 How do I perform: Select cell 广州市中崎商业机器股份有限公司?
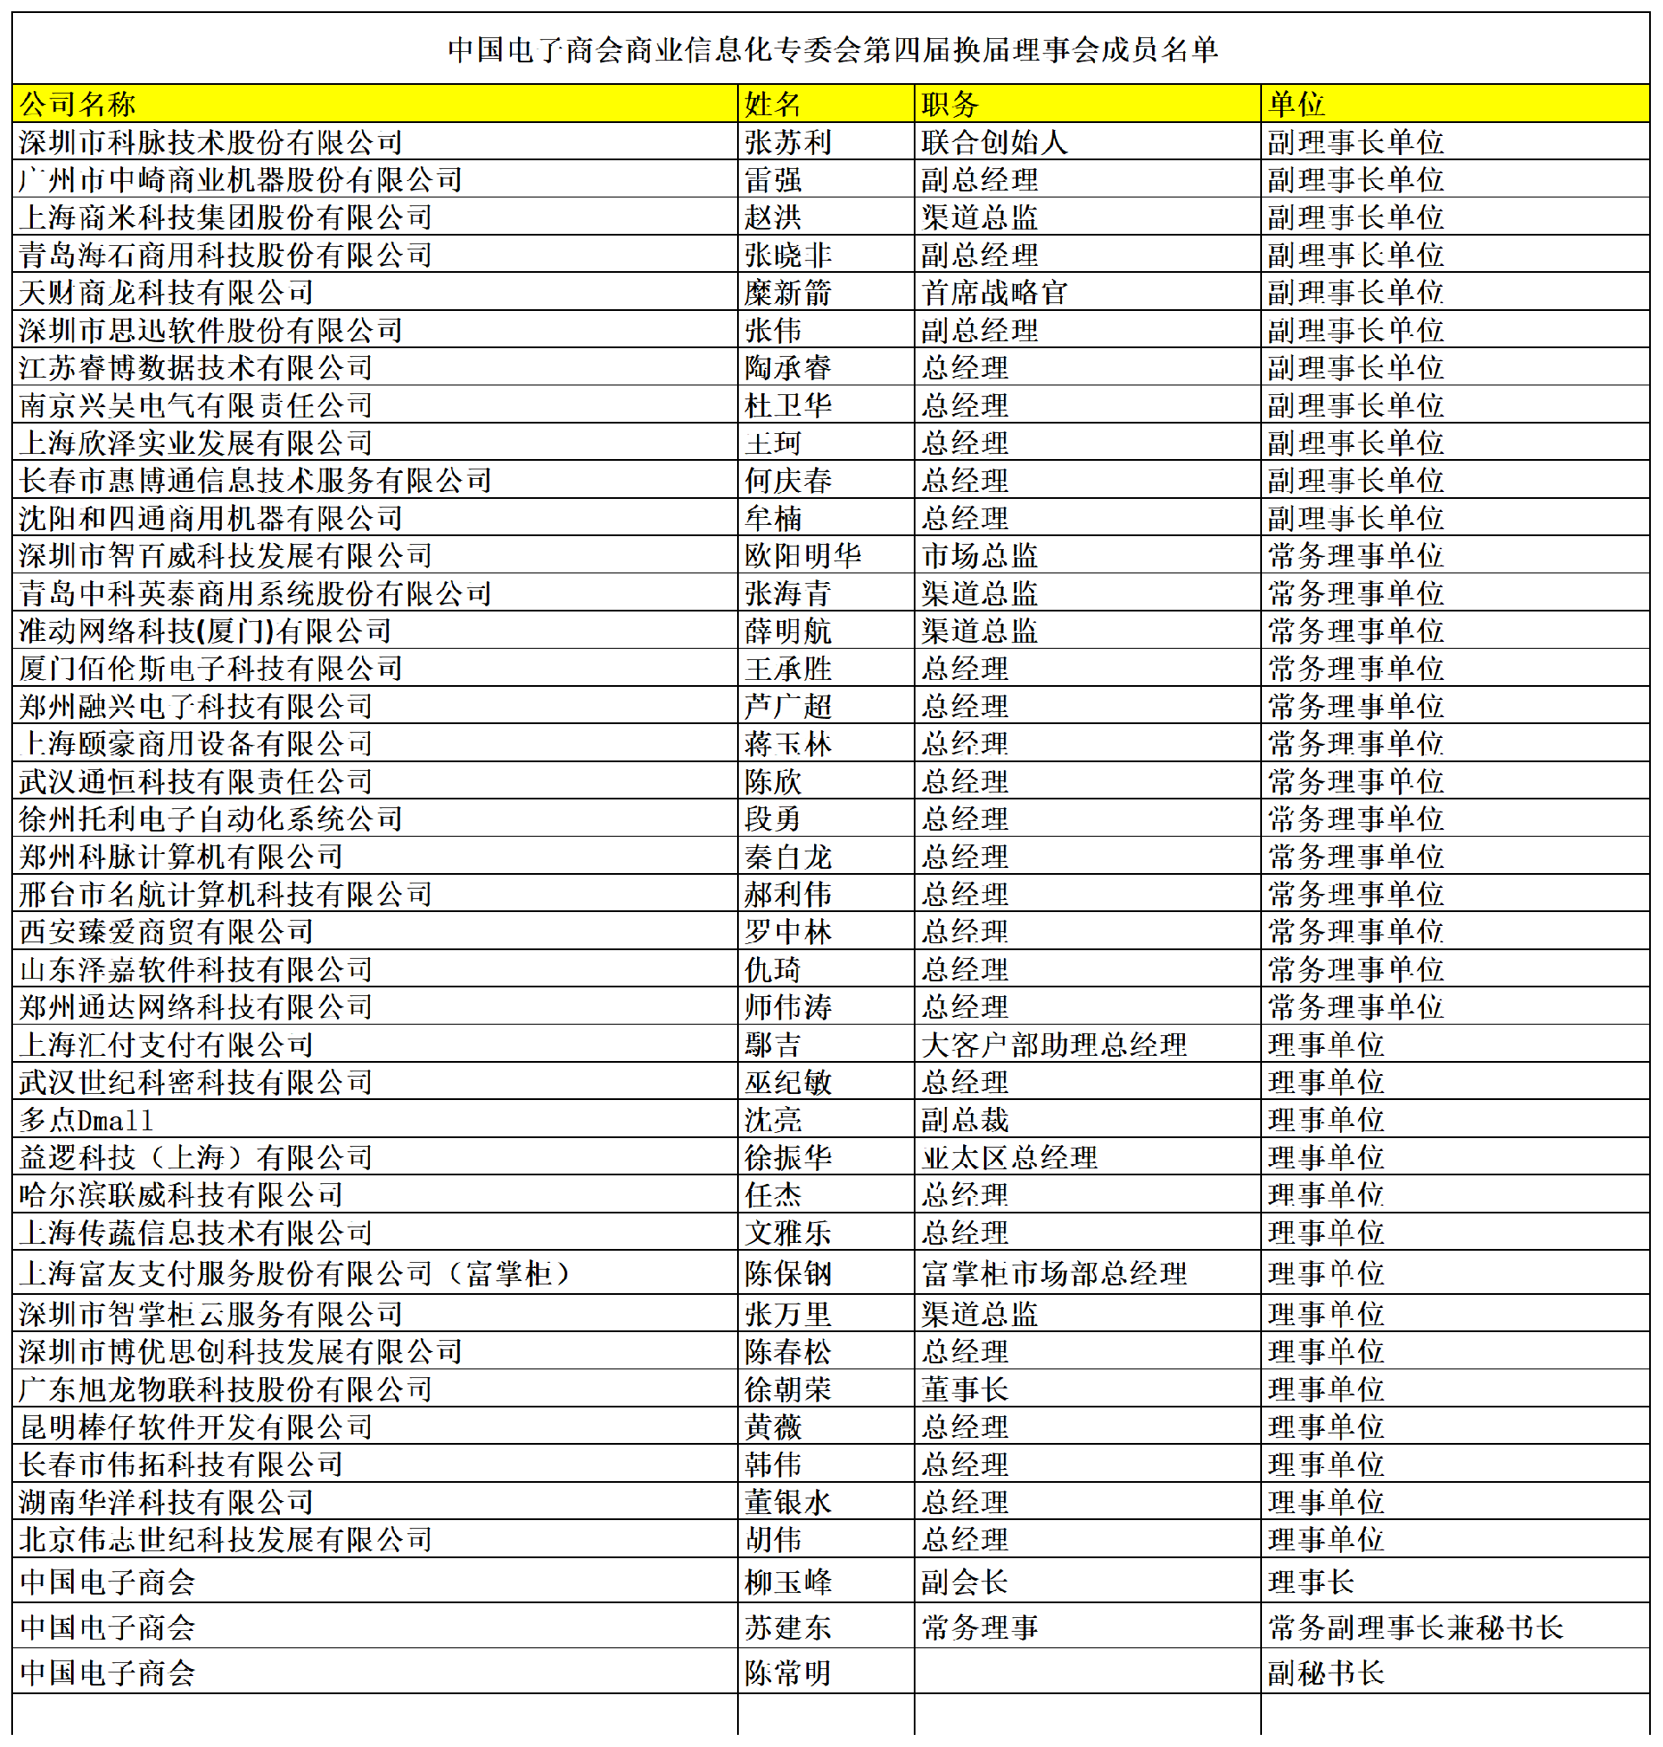(375, 180)
